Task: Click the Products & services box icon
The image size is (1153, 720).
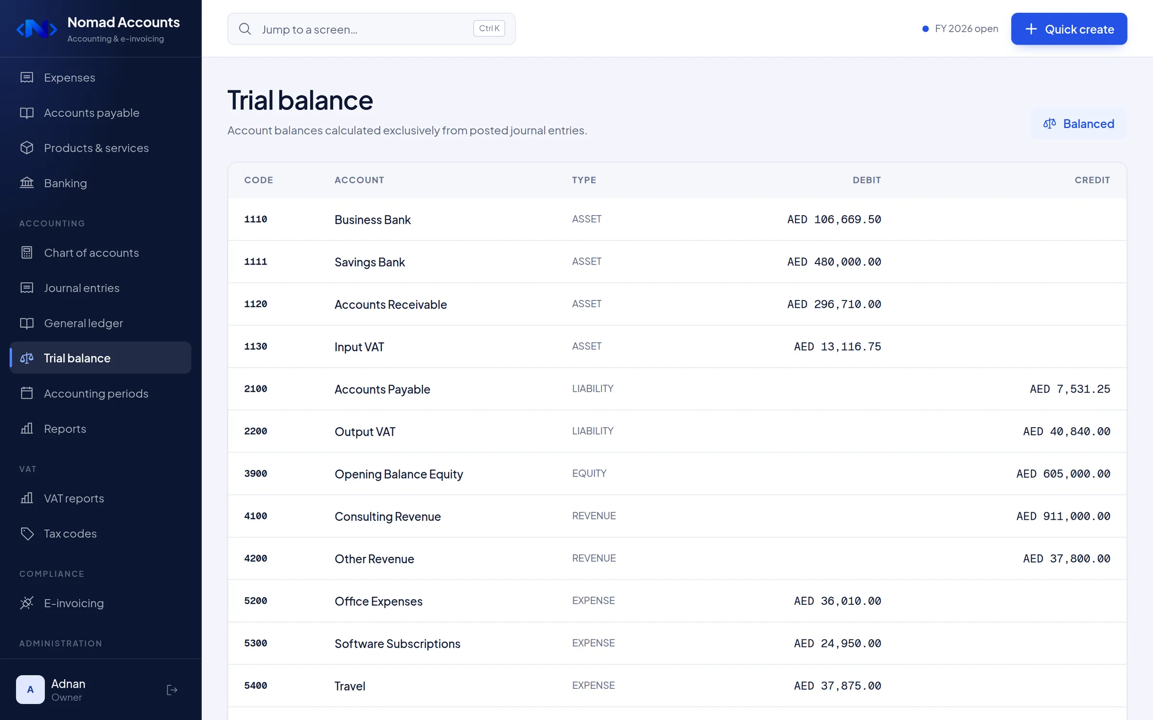Action: (27, 148)
